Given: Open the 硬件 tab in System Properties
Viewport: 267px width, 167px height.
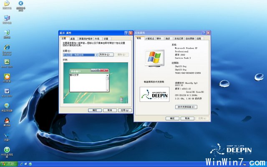Looking at the screenshot, I should click(x=159, y=38).
